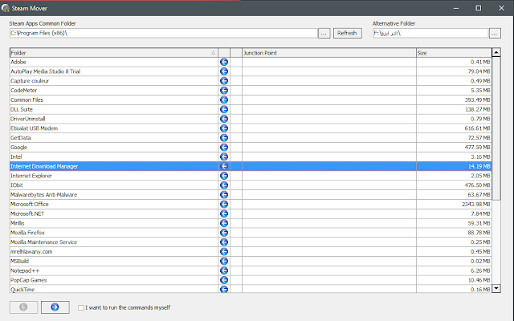Click the arrow icon in Notepad++ row

pyautogui.click(x=224, y=271)
